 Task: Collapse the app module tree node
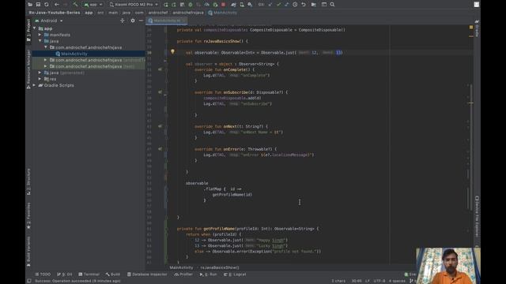(35, 28)
